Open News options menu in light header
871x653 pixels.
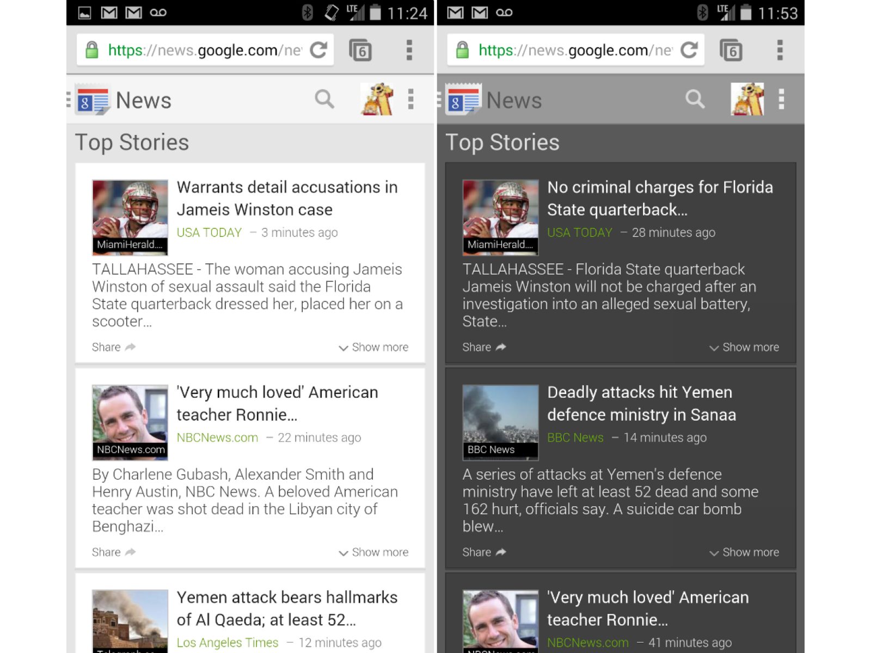411,99
